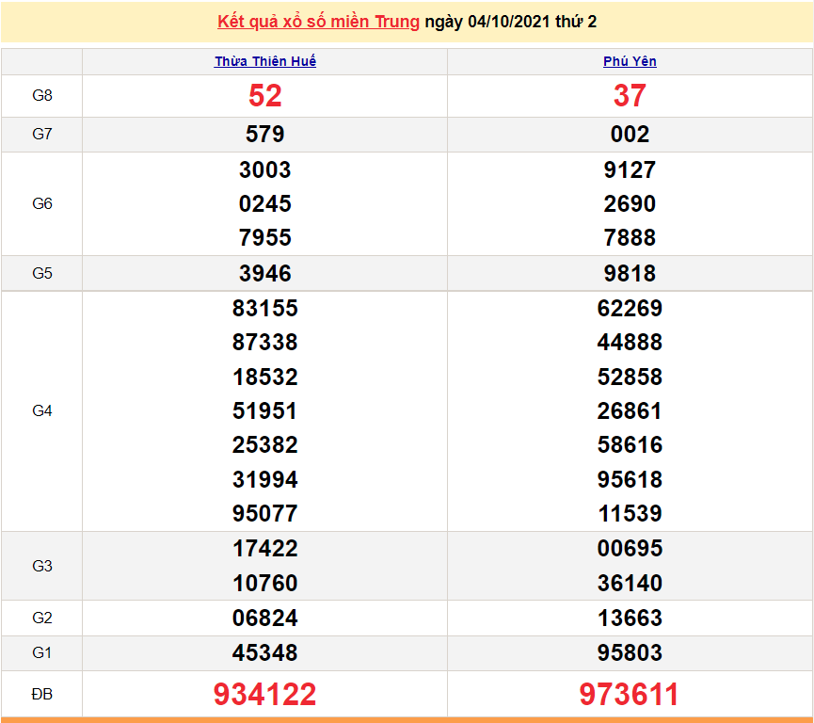Select the G8 row label
814x723 pixels.
pos(41,95)
